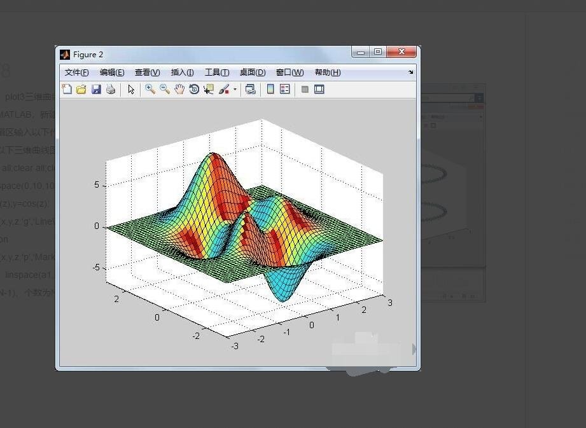Image resolution: width=586 pixels, height=428 pixels.
Task: Select the Zoom In magnifier tool
Action: pyautogui.click(x=150, y=90)
